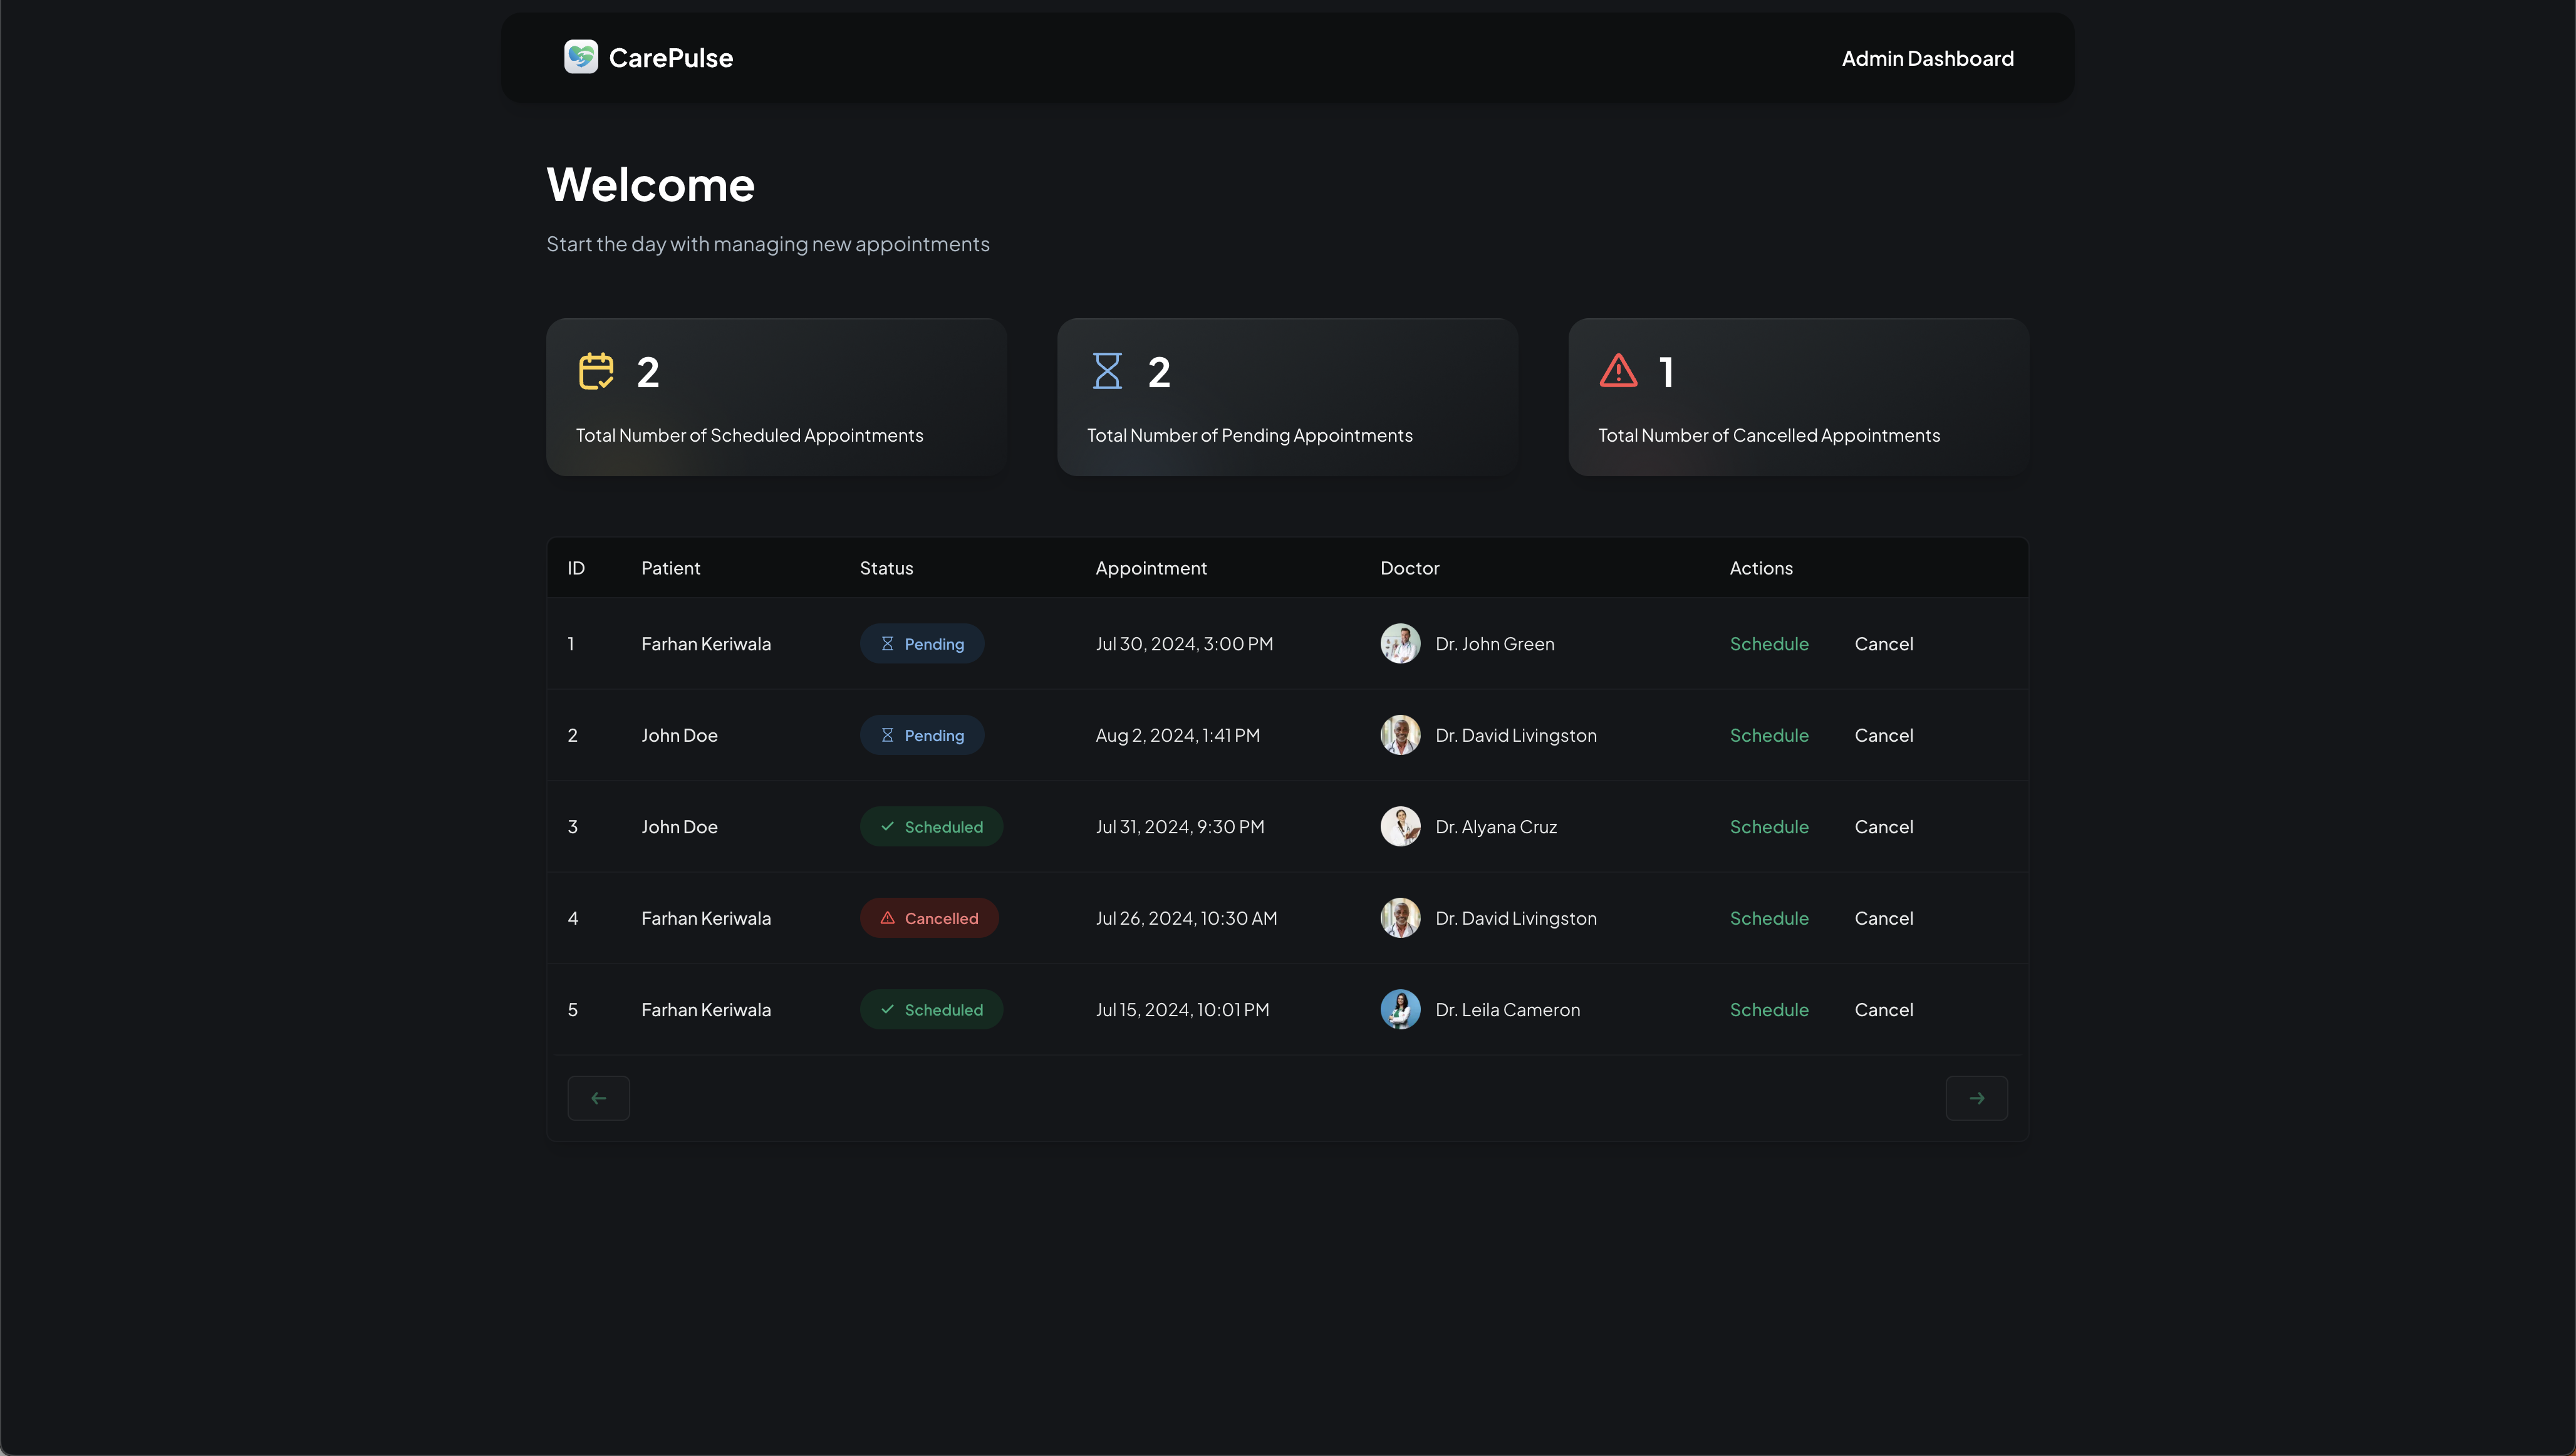
Task: Select the Total Number of Cancelled Appointments card
Action: tap(1798, 397)
